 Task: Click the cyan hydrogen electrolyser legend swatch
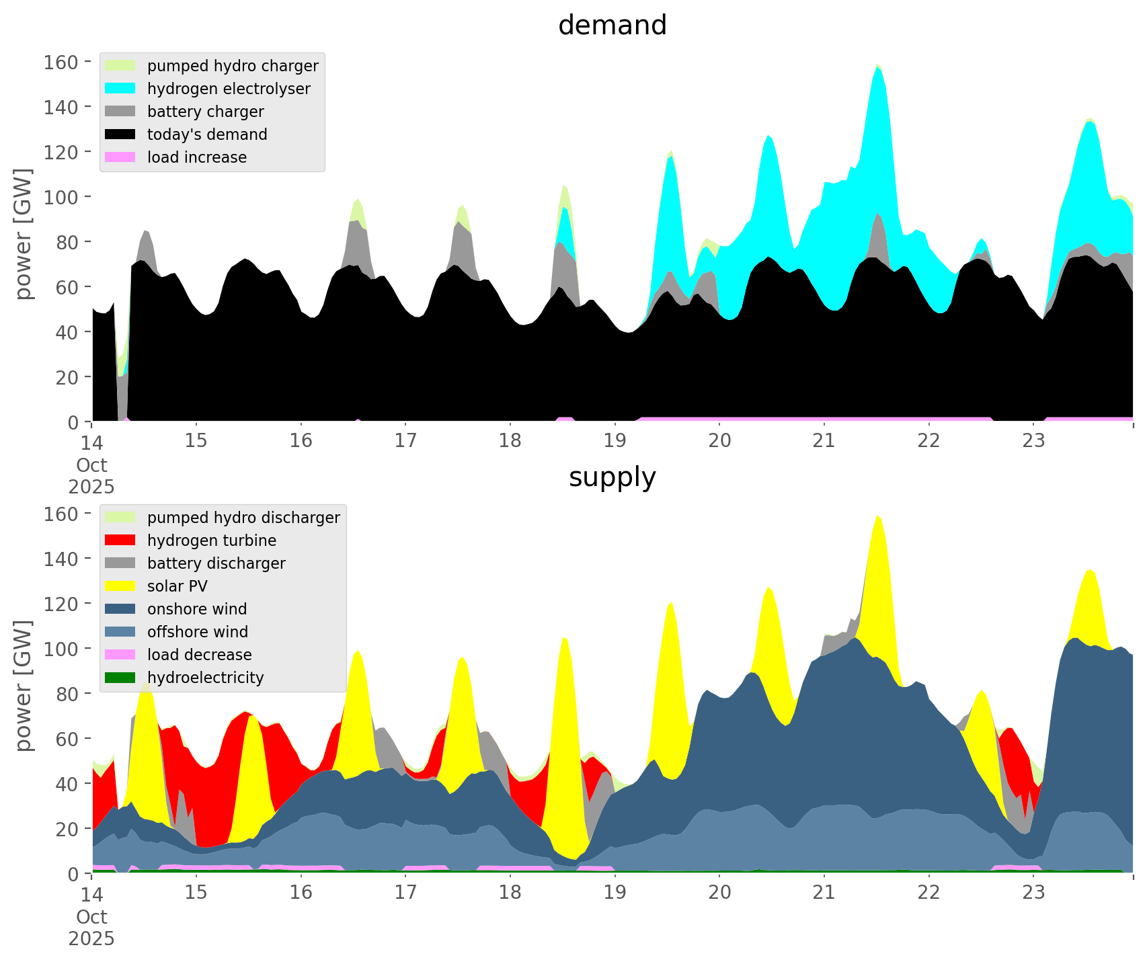pyautogui.click(x=120, y=89)
